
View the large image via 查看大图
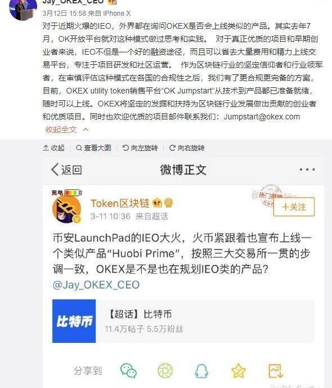coord(93,148)
